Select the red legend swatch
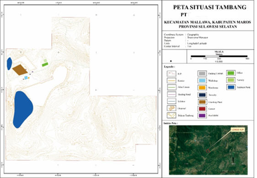This screenshot has width=257, height=178. coord(202,109)
